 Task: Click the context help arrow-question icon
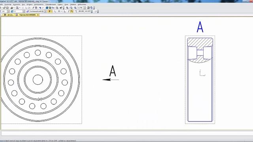61,8
